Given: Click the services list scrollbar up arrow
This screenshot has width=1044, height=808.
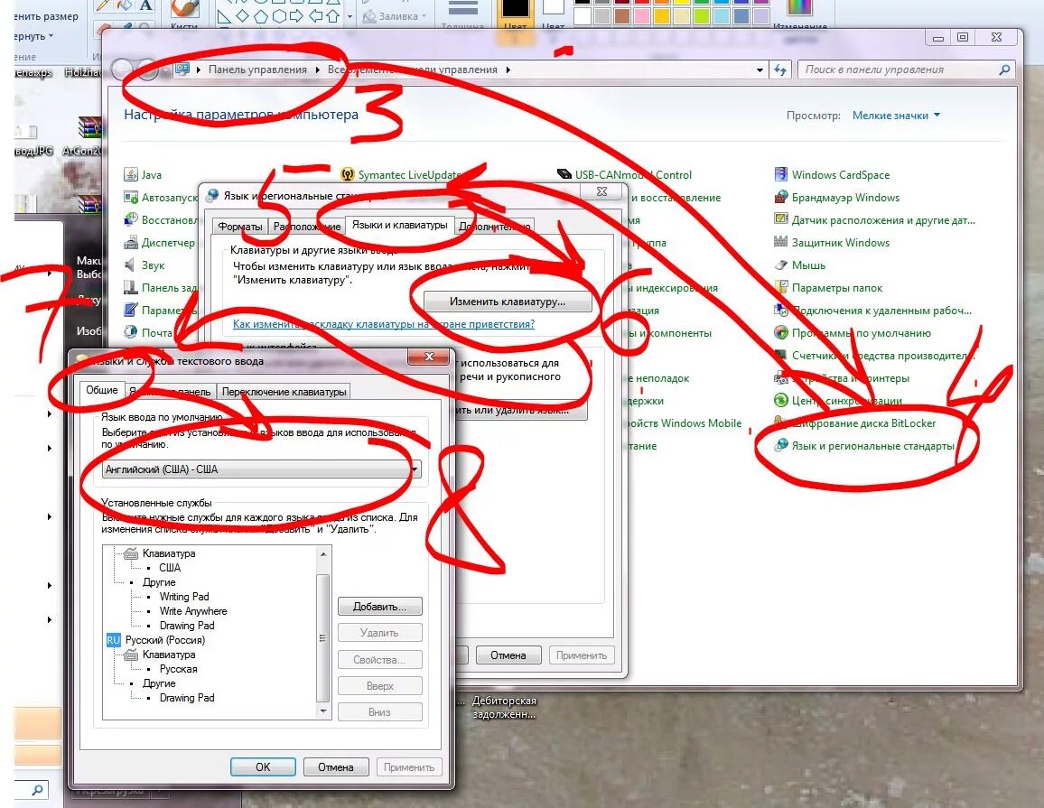Looking at the screenshot, I should [323, 553].
